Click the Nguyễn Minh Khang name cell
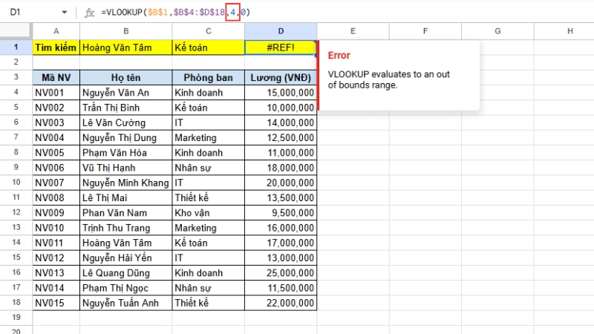The image size is (594, 334). point(125,183)
